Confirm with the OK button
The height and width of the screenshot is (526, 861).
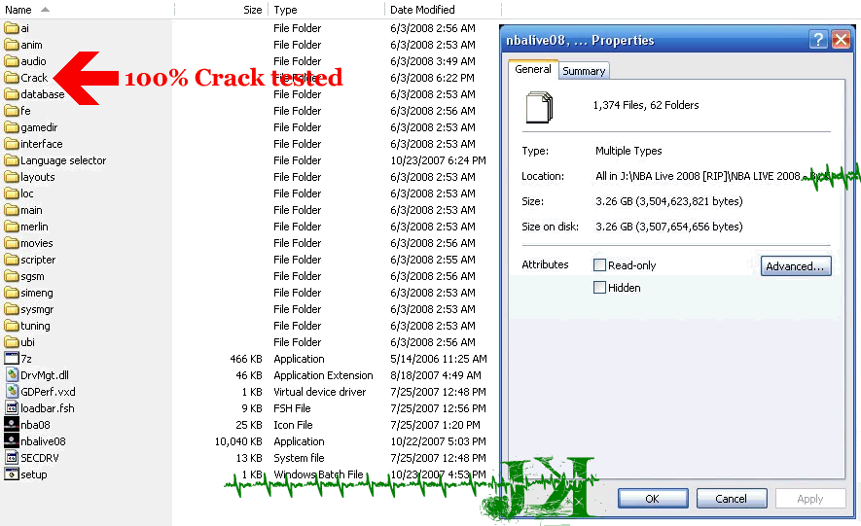[653, 499]
